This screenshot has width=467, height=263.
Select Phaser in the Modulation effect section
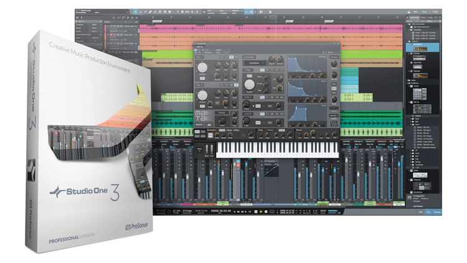coord(237,130)
